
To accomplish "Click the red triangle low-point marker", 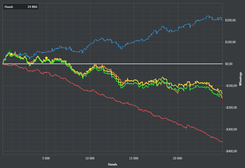I will click(x=222, y=100).
